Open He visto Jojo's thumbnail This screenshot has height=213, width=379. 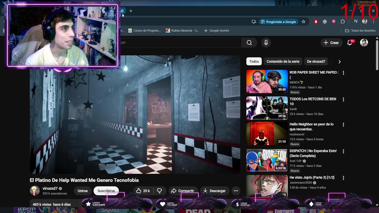coord(267,186)
